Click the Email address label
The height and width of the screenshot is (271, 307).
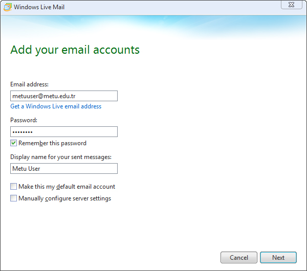coord(29,84)
